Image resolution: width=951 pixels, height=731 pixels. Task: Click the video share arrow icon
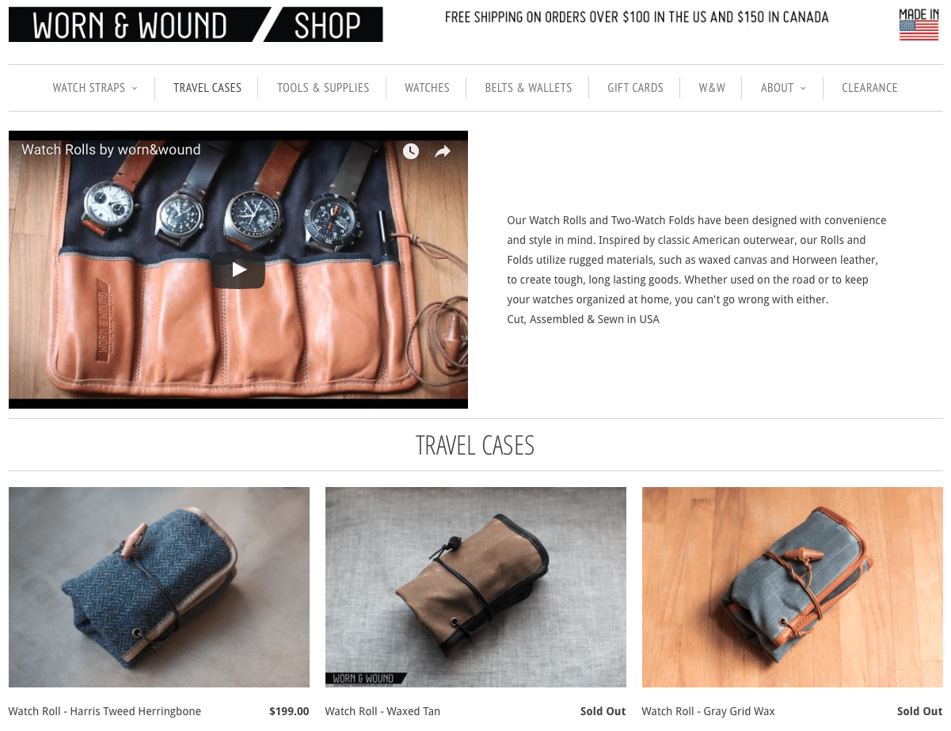443,151
